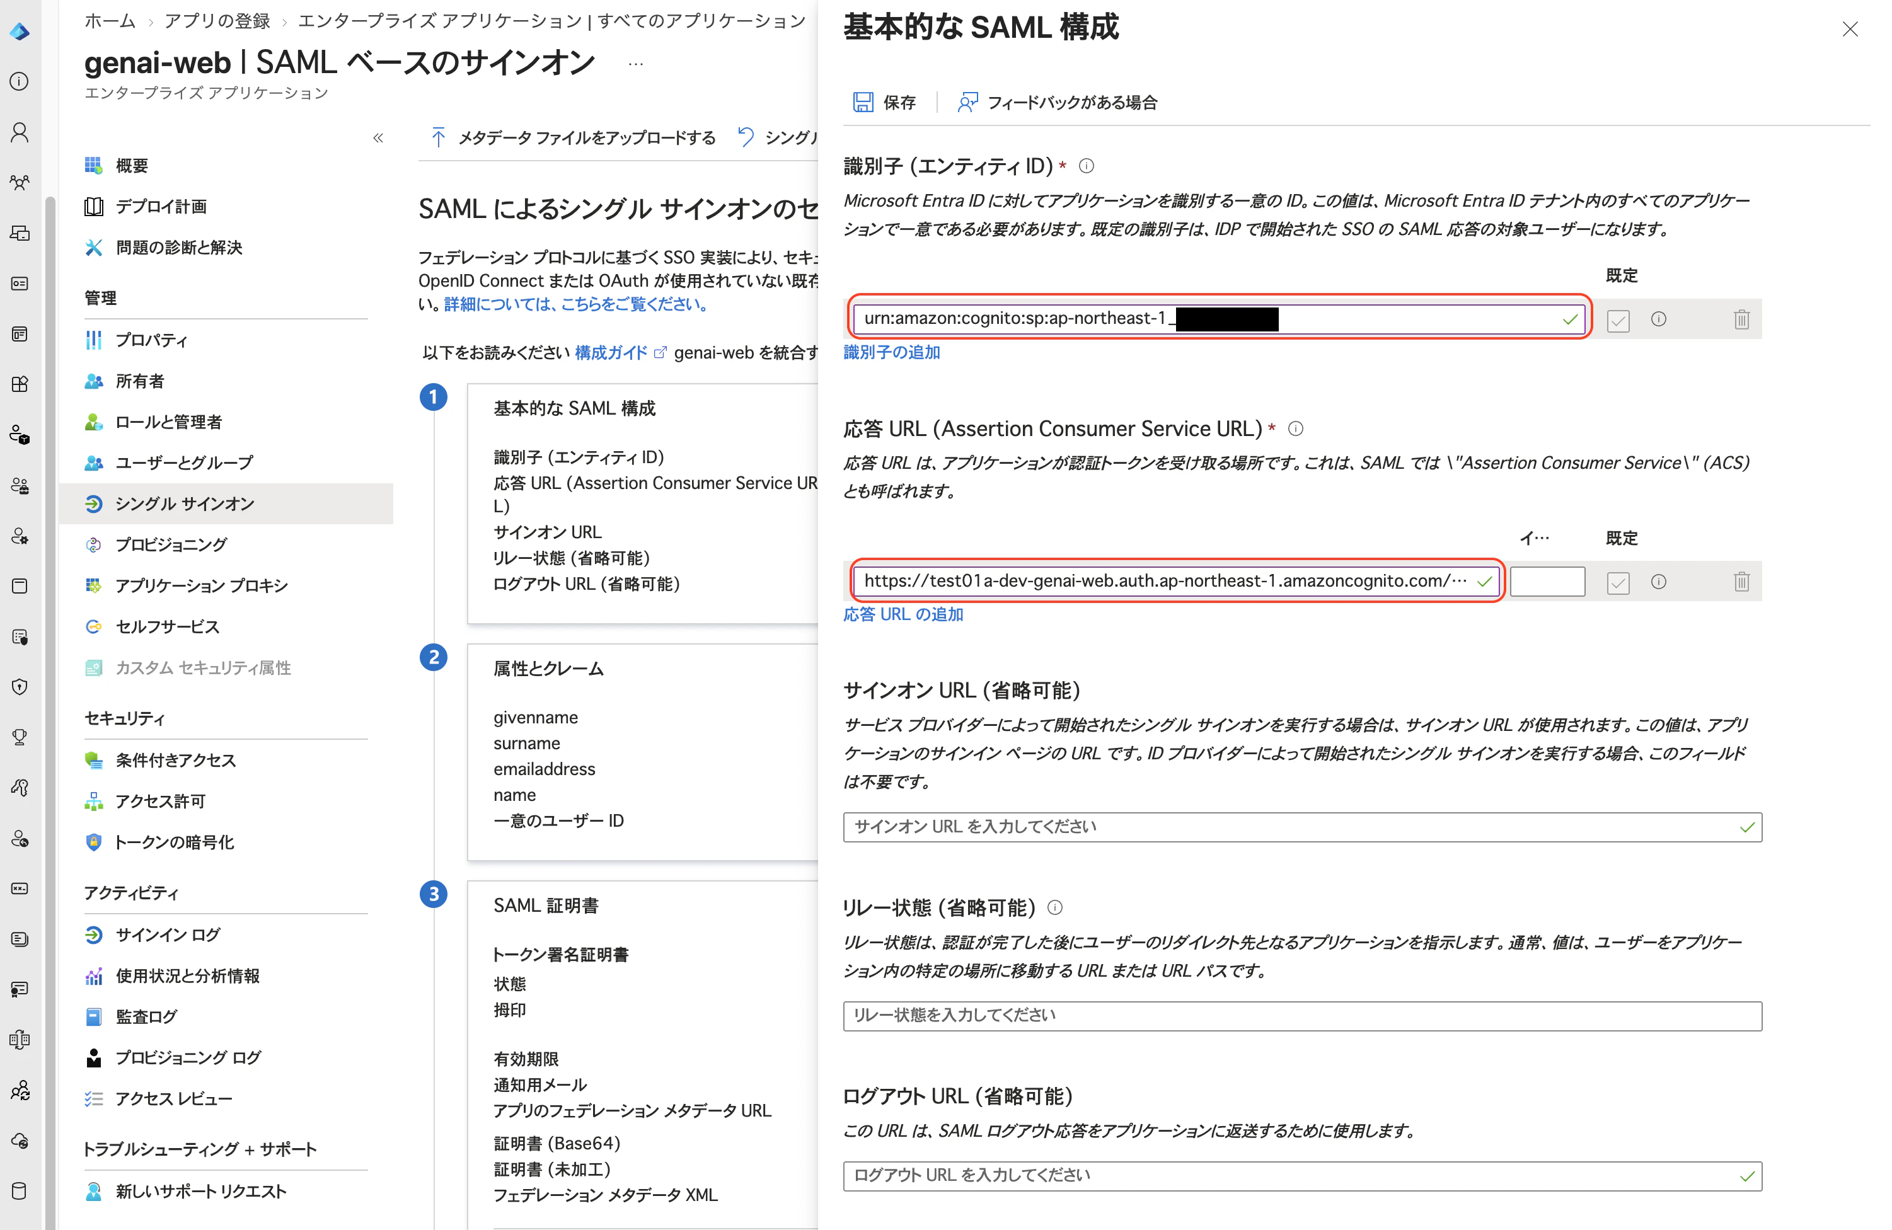Click the info icon next to 応答 URL heading
The image size is (1892, 1230).
tap(1295, 429)
